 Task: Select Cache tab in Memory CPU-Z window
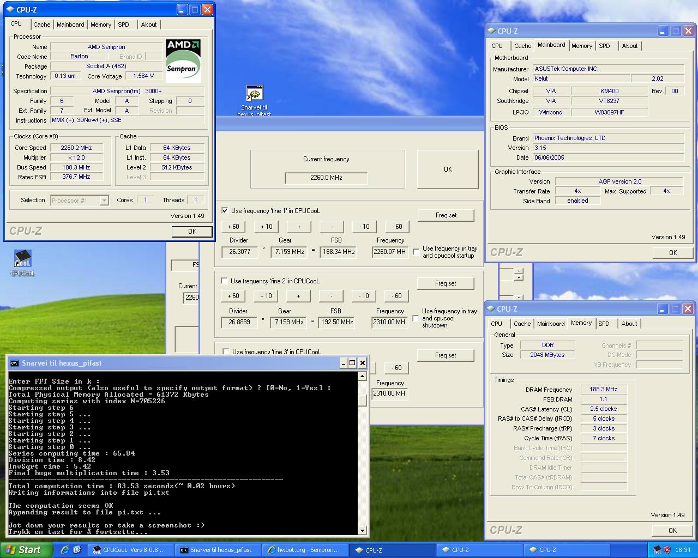[x=522, y=324]
